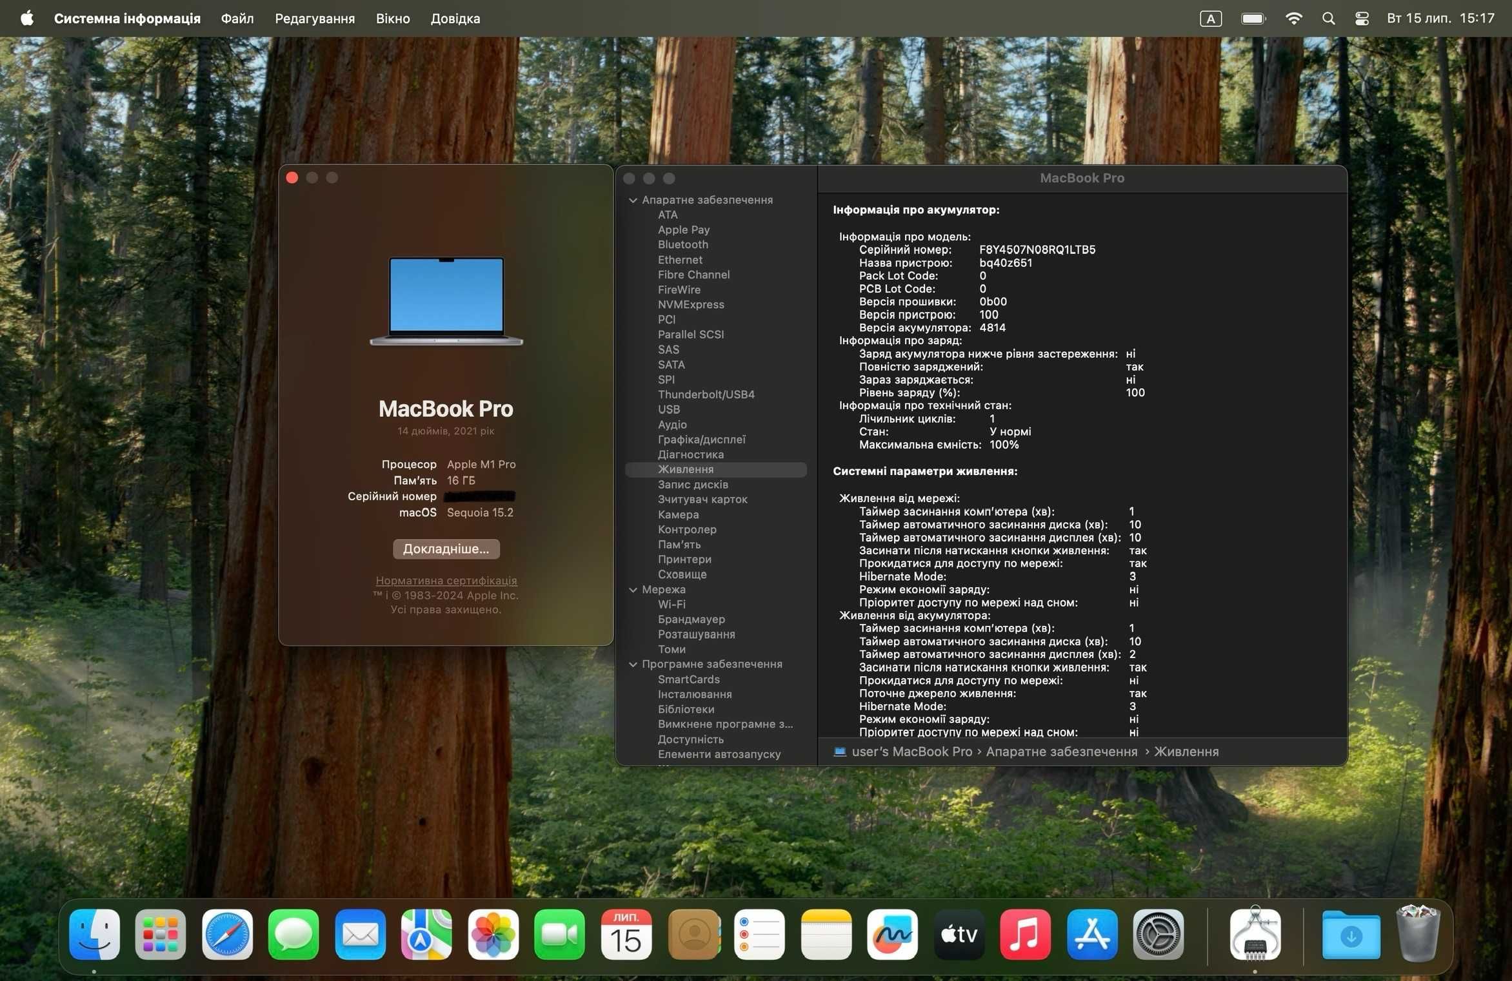1512x981 pixels.
Task: Click the Докладніше… button
Action: (x=446, y=549)
